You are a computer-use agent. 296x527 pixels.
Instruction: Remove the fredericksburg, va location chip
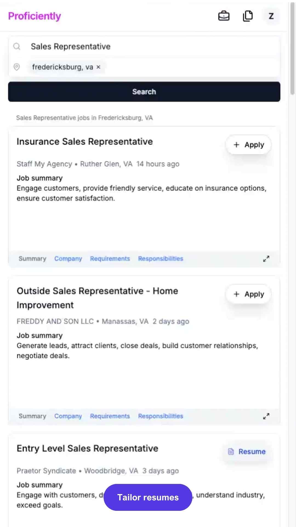point(98,67)
